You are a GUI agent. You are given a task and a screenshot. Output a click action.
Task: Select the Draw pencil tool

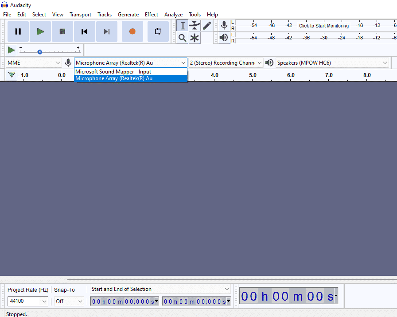207,26
